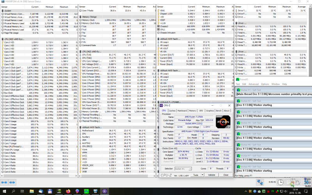Screen dimensions: 312x195
Task: Open the Tools dropdown arrow in CPU-Z
Action: click(x=202, y=175)
